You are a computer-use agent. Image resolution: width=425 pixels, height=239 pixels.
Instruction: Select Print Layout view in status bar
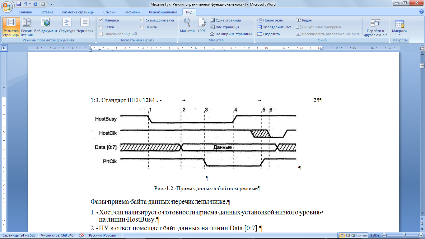coord(343,235)
